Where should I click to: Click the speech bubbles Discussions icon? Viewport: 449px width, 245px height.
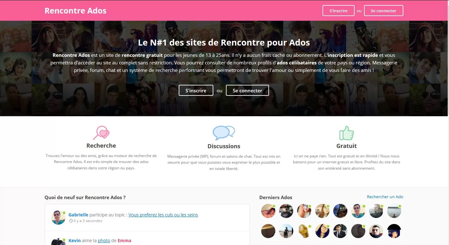coord(224,133)
